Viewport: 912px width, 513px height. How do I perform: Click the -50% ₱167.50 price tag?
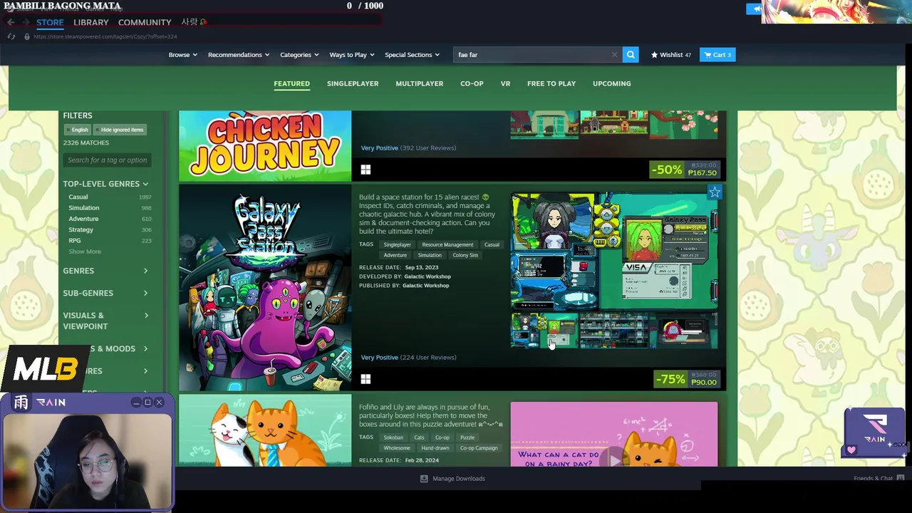685,170
